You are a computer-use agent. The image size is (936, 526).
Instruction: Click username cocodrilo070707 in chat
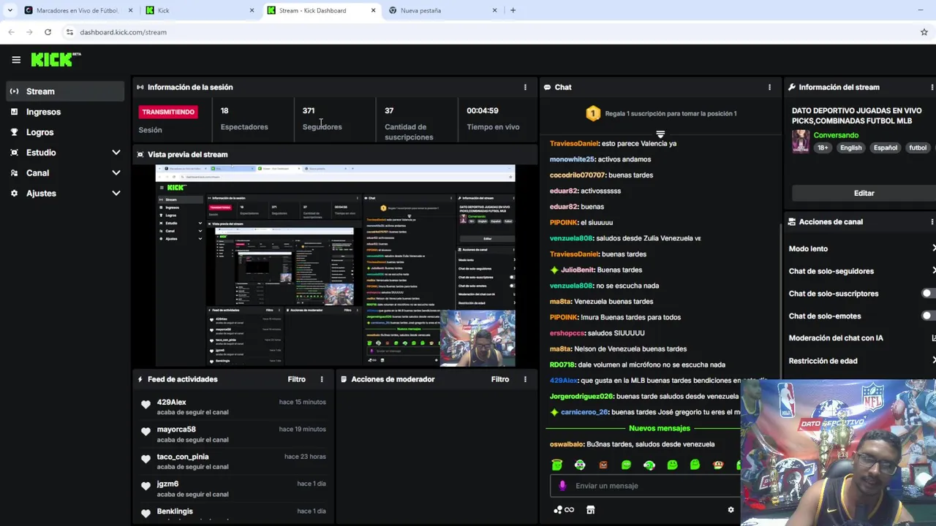[x=578, y=175]
